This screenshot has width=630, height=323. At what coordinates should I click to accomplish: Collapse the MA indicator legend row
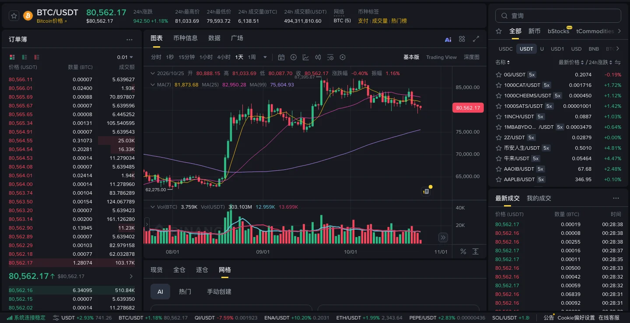click(x=153, y=85)
